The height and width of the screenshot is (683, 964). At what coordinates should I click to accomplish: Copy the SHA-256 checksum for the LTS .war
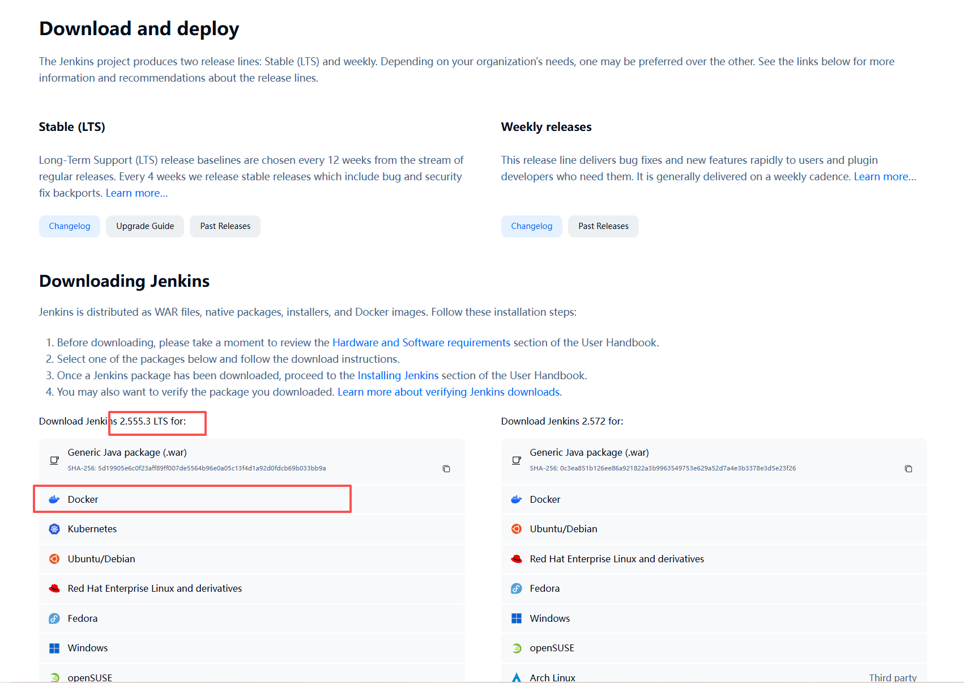point(446,469)
